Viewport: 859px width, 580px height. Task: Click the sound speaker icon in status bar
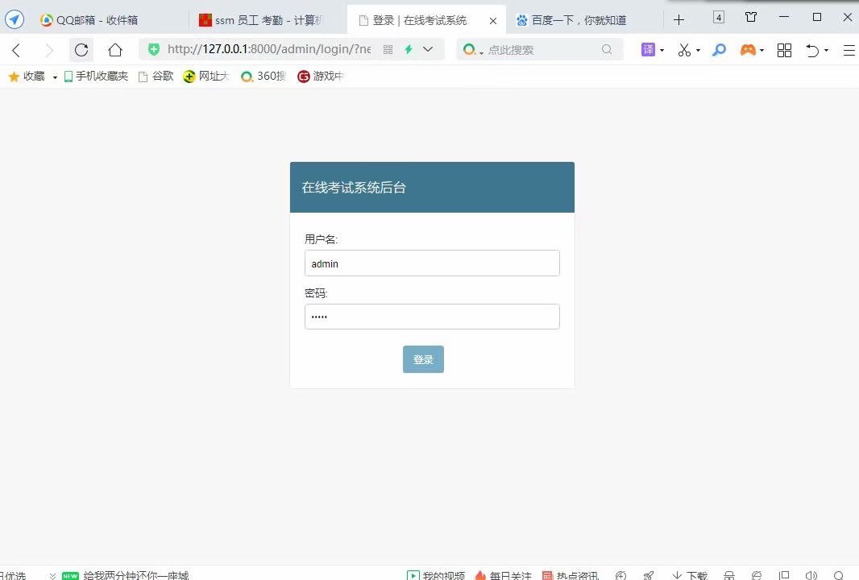tap(811, 576)
